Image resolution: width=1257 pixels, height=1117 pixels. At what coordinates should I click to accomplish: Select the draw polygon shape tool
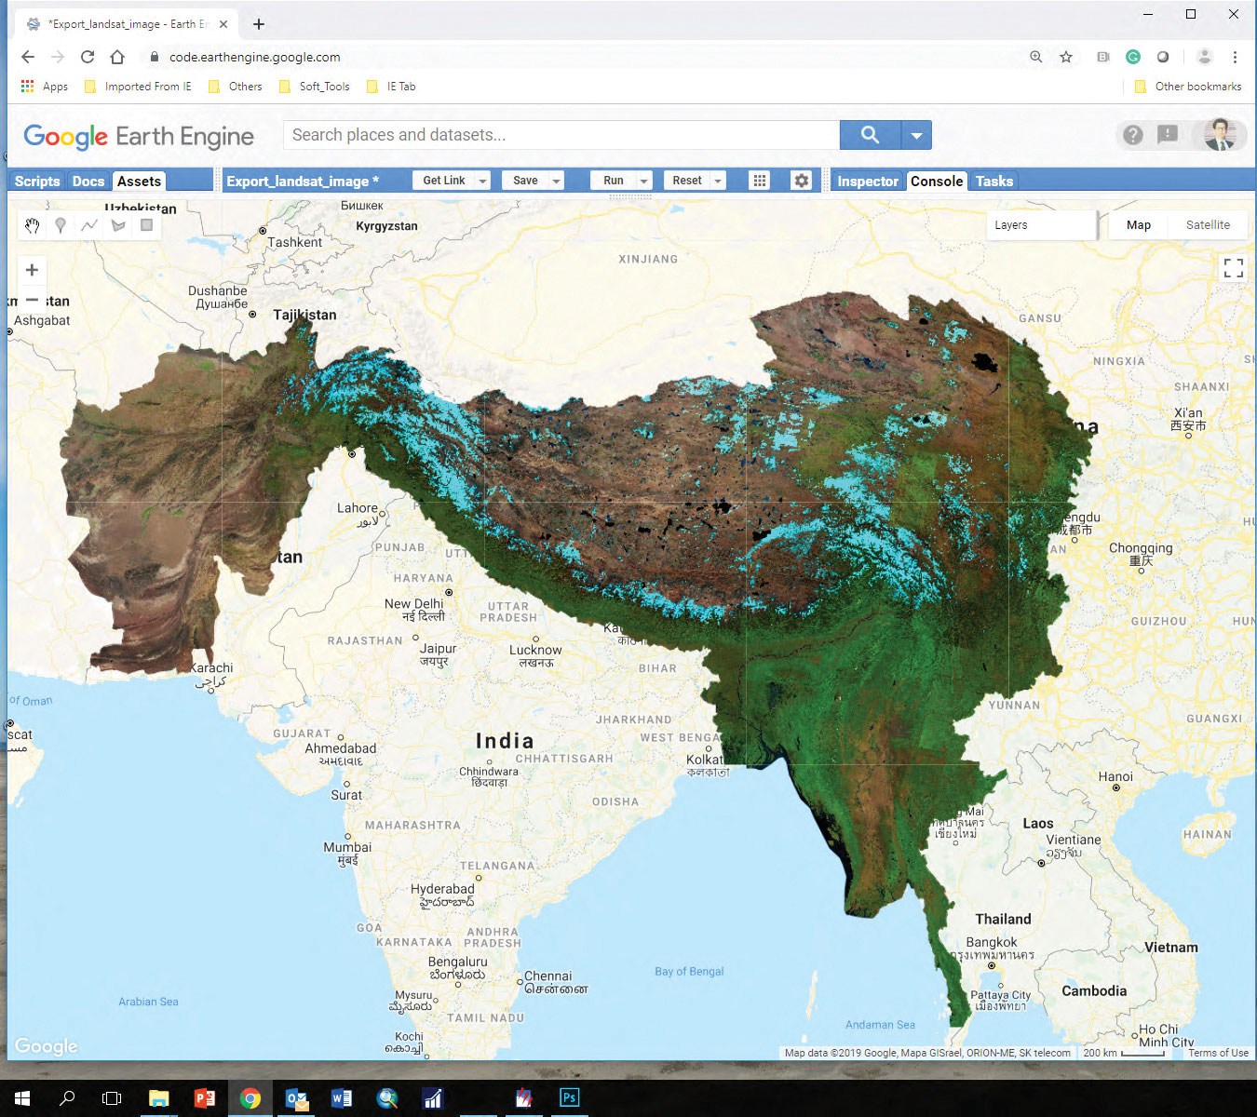tap(118, 225)
